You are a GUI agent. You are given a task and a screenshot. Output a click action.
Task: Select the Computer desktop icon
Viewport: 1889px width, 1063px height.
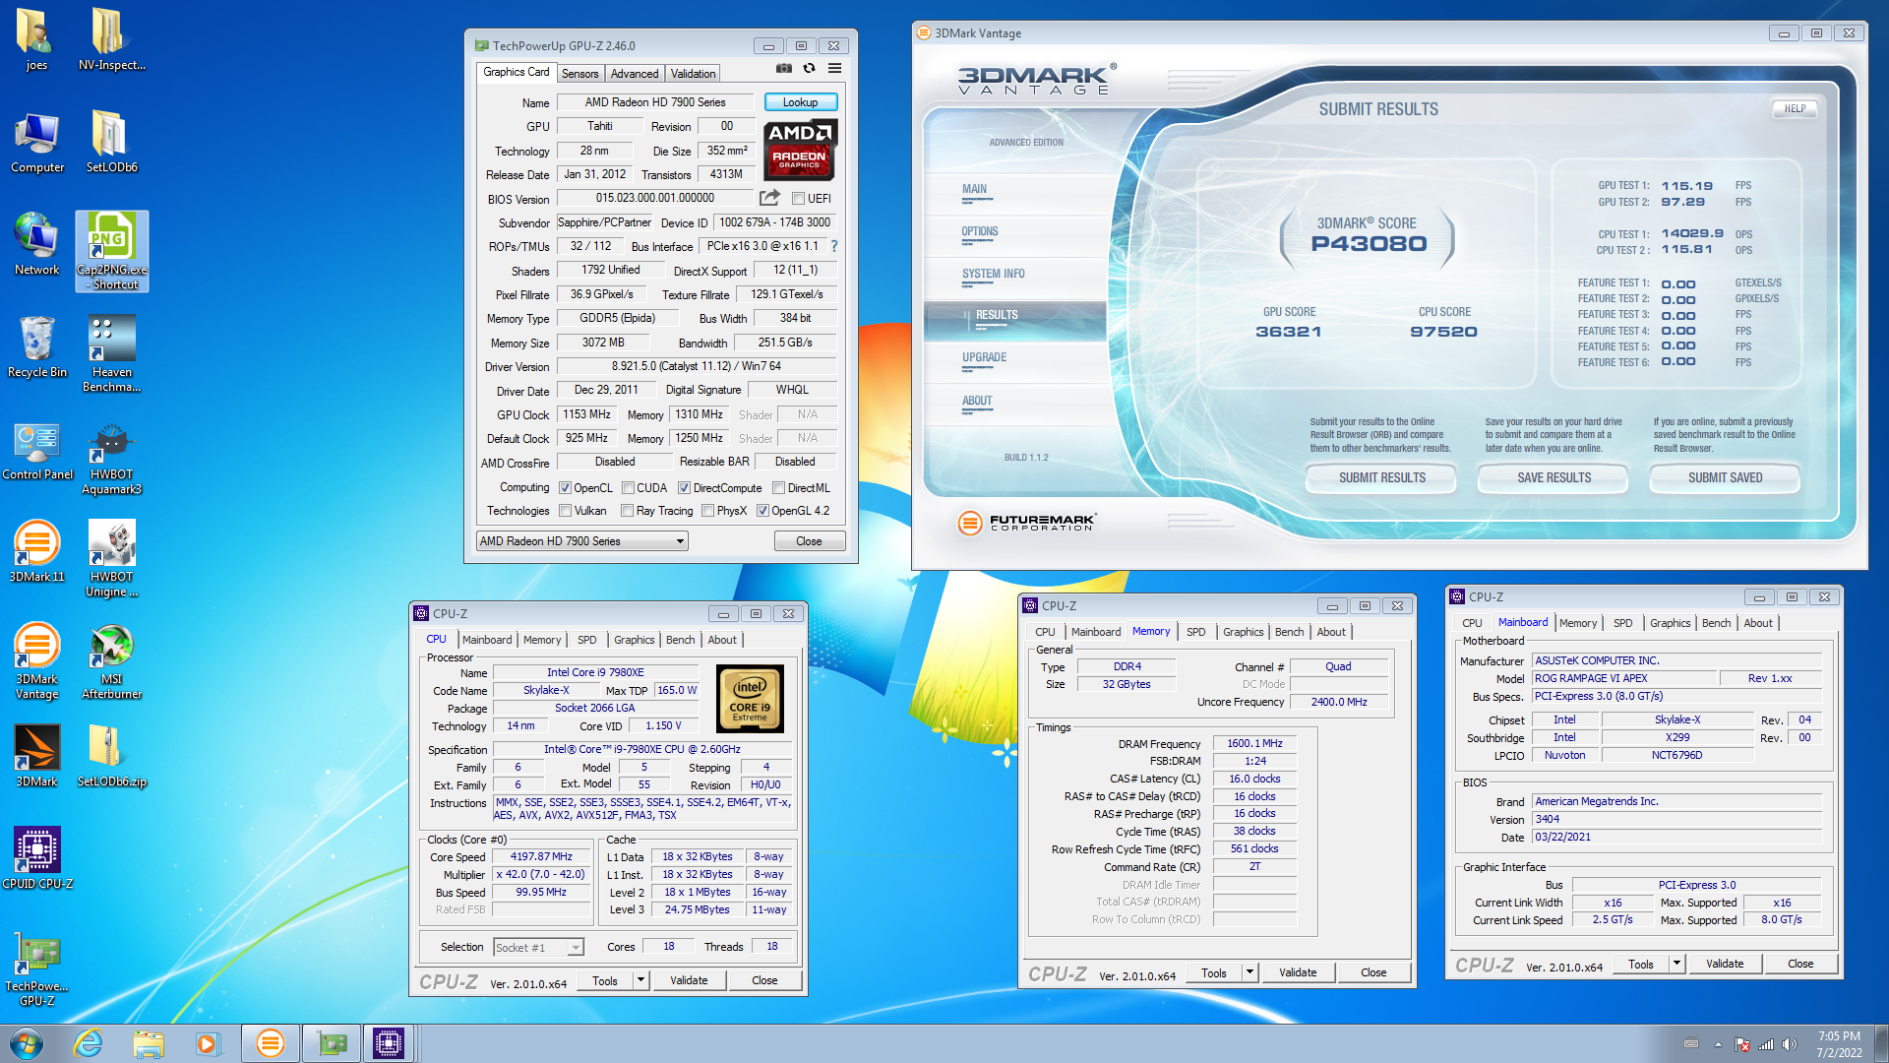click(36, 143)
